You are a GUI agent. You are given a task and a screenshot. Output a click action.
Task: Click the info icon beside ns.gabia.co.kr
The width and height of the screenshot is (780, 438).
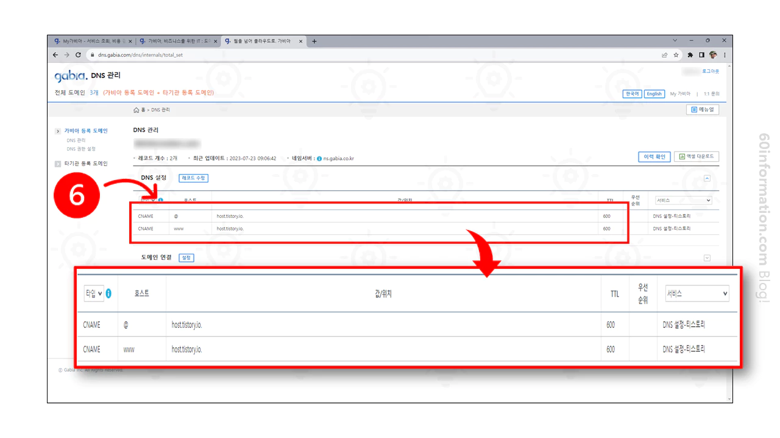(x=319, y=159)
